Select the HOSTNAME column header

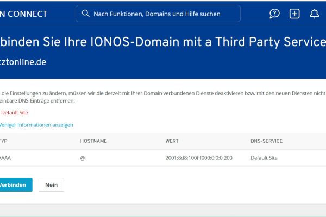point(93,141)
